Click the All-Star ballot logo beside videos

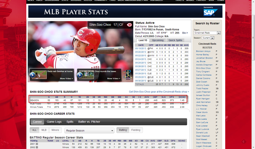tap(128, 74)
